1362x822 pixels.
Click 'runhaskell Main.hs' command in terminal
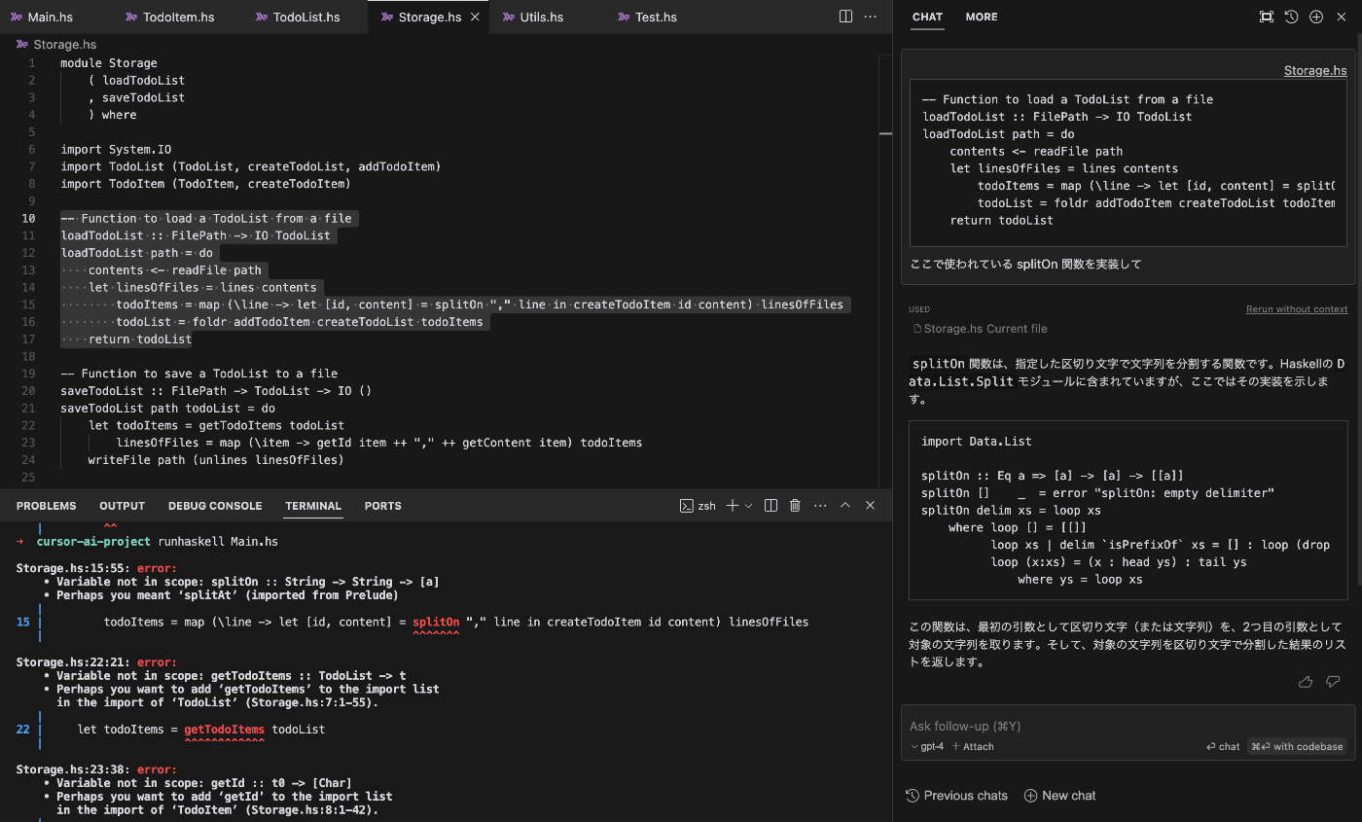coord(218,542)
